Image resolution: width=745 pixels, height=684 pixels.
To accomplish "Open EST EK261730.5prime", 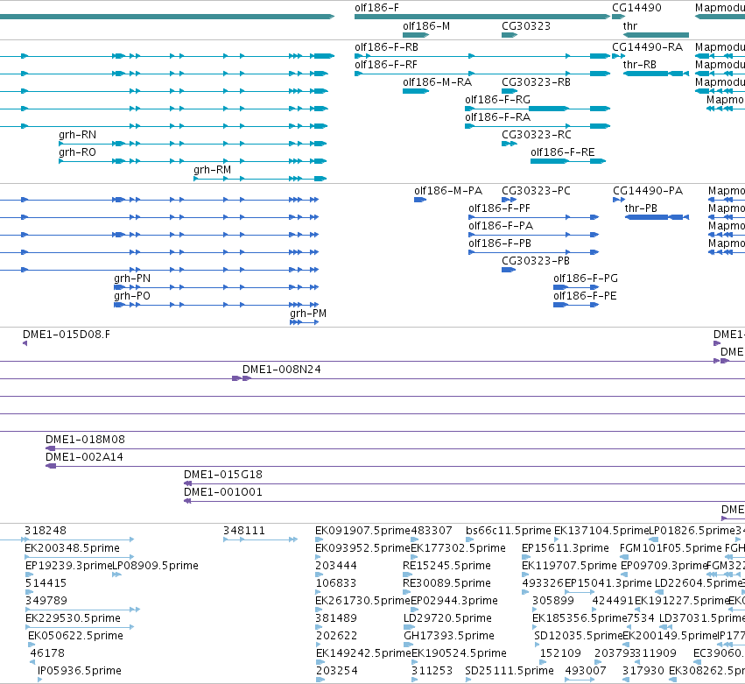I will [x=320, y=610].
